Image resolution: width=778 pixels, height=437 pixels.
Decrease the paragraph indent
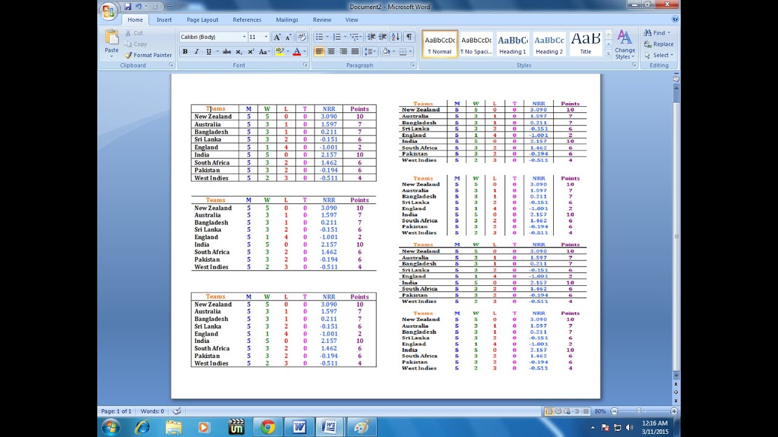pyautogui.click(x=372, y=37)
